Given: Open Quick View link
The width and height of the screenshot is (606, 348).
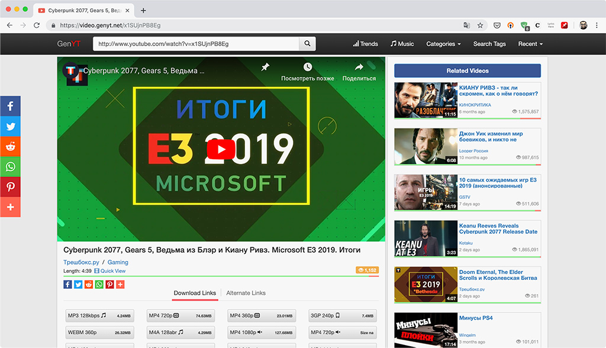Looking at the screenshot, I should coord(110,271).
